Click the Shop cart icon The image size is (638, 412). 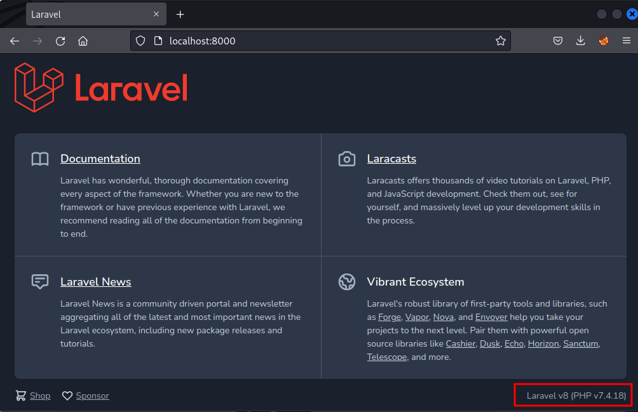click(x=21, y=395)
